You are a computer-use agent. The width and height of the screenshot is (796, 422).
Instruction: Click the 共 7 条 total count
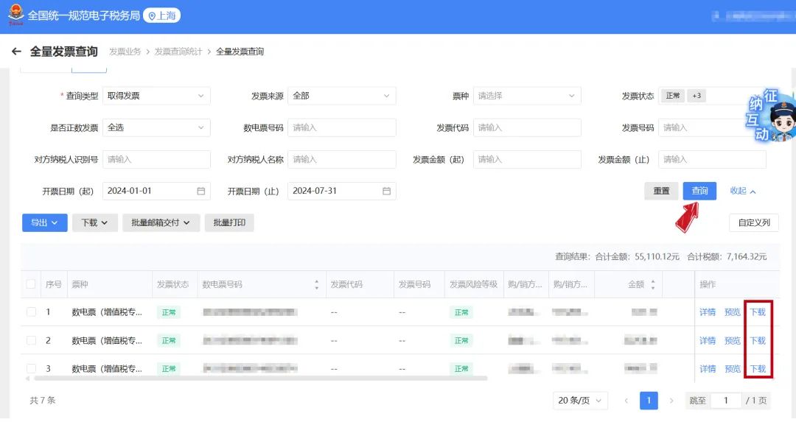[x=43, y=401]
